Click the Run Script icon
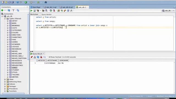Viewport: 176px width, 99px height. coord(35,10)
